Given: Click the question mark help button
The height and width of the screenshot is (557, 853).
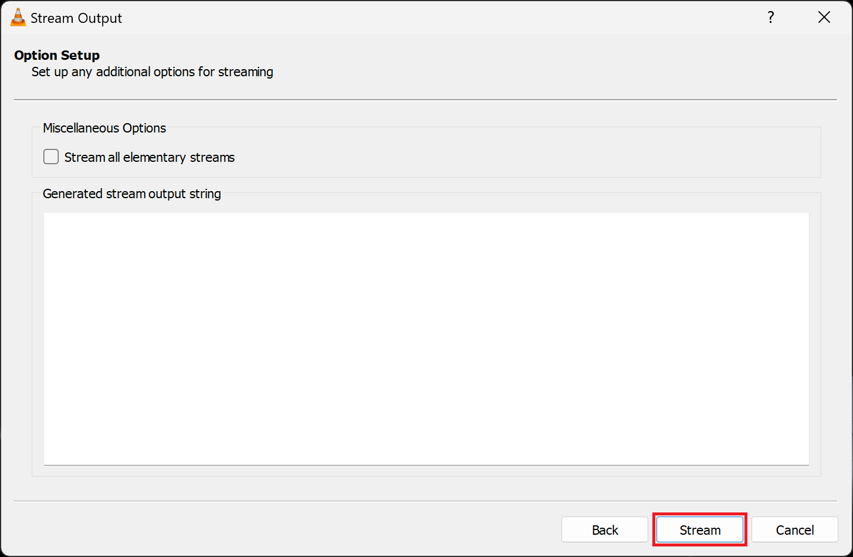Looking at the screenshot, I should pyautogui.click(x=771, y=18).
